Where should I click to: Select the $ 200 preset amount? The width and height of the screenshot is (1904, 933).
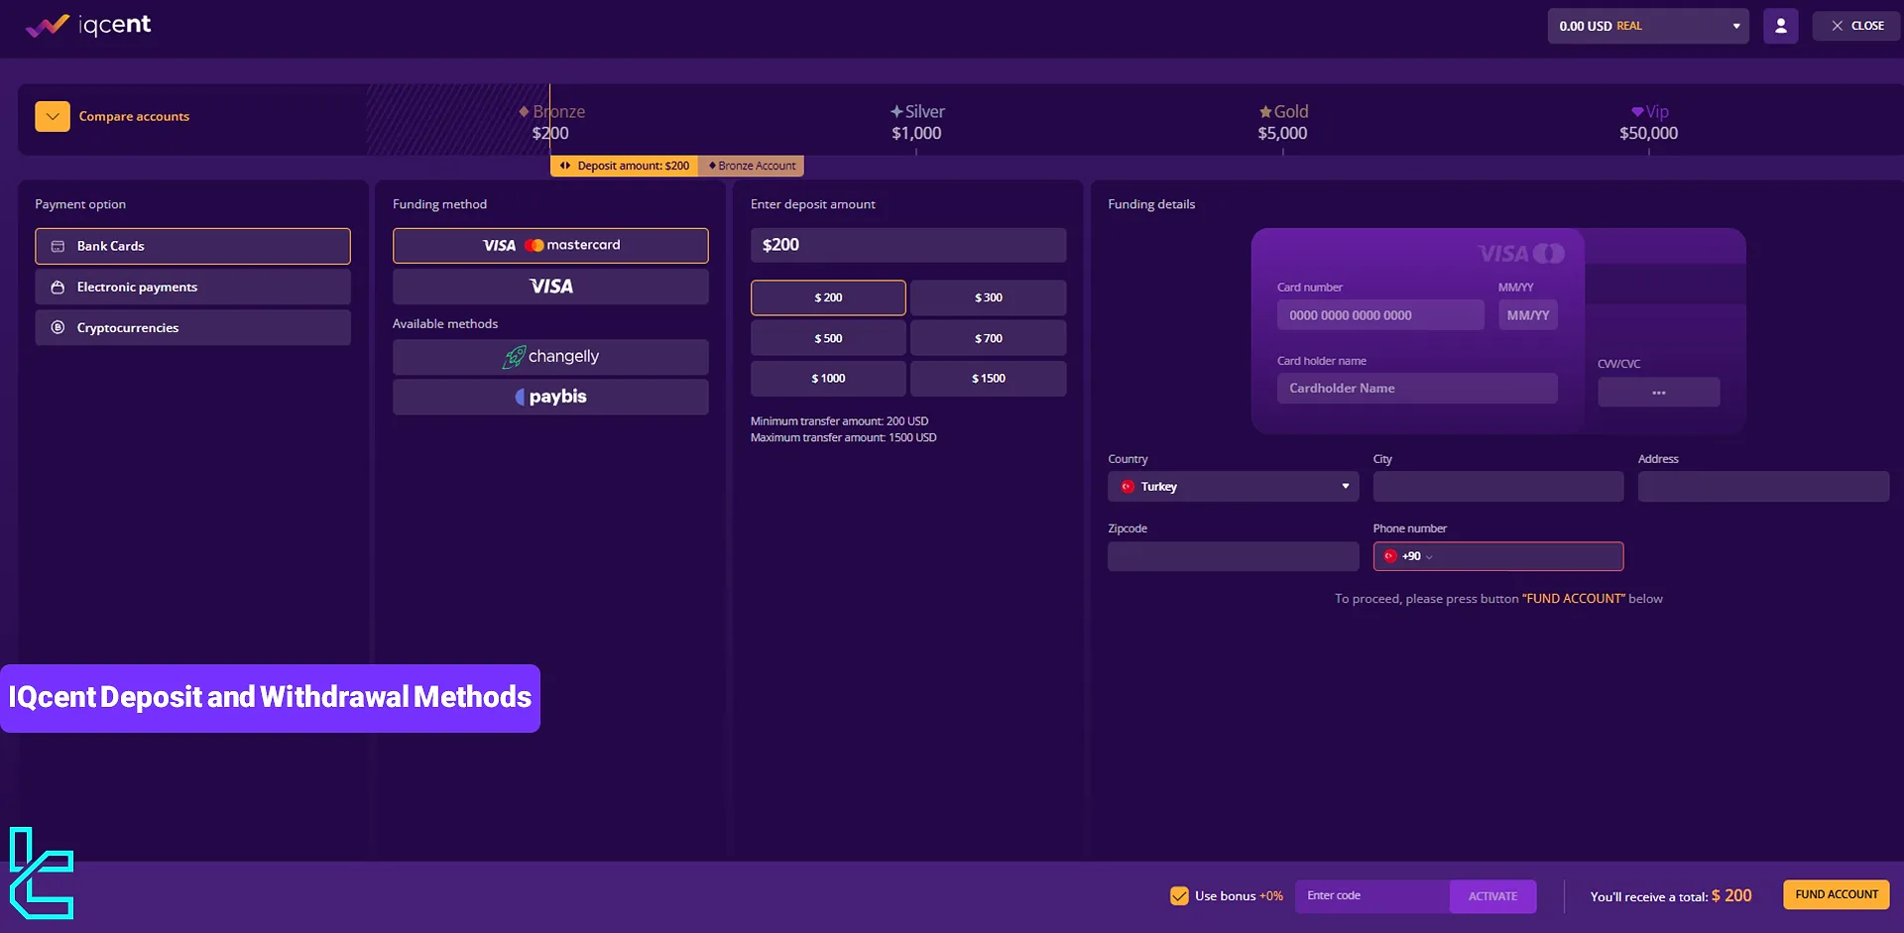pos(828,297)
